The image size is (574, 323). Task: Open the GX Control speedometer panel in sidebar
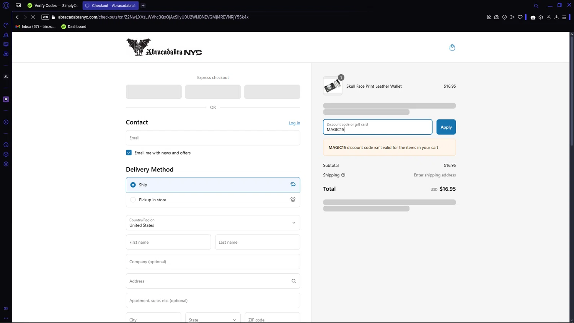[6, 25]
